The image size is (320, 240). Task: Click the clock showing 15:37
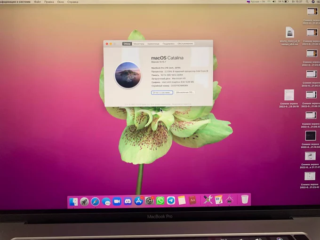coord(297,1)
